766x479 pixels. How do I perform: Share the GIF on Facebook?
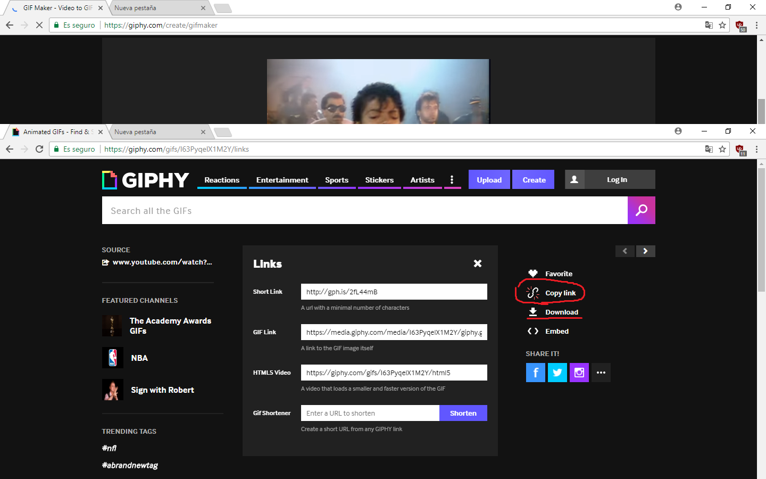tap(536, 373)
